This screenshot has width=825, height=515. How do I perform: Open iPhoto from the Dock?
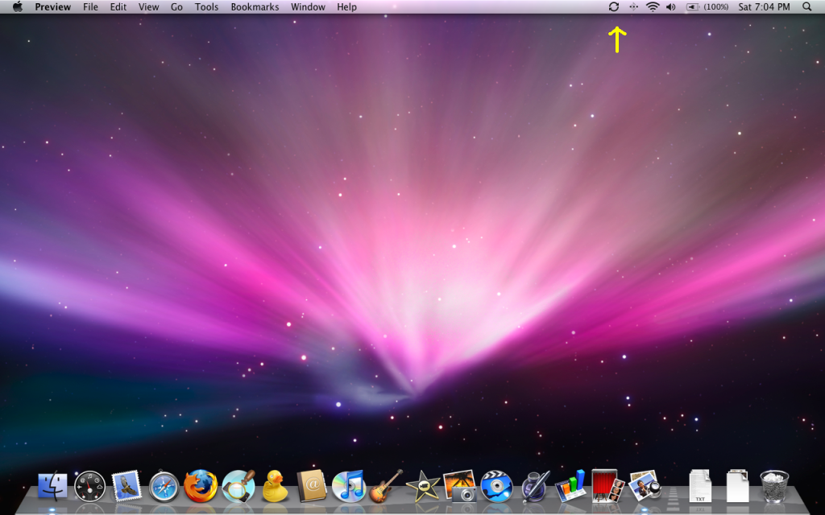point(460,486)
